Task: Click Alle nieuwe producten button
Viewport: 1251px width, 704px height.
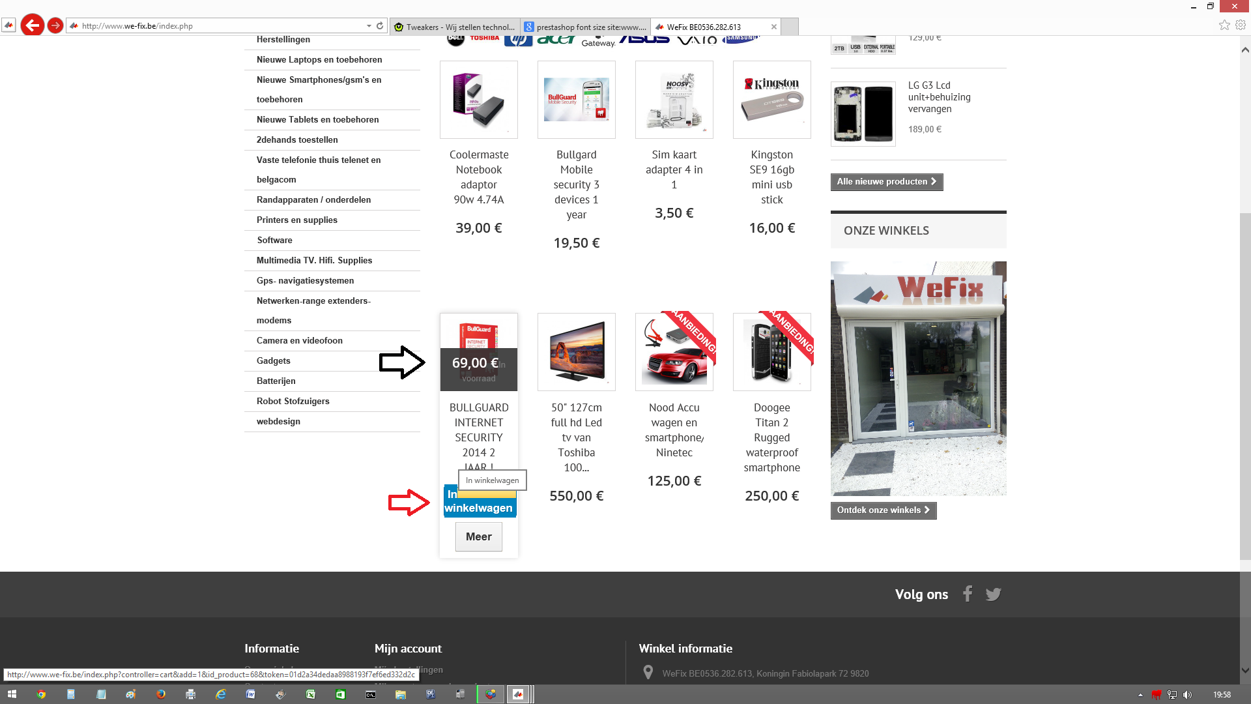Action: [886, 182]
